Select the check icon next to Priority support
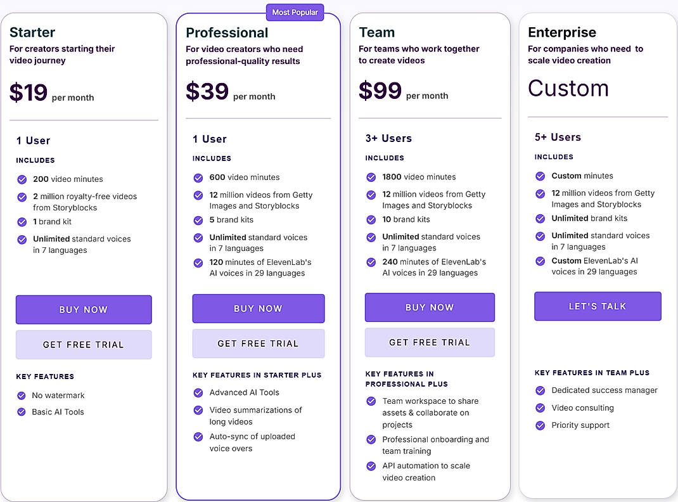The width and height of the screenshot is (678, 502). tap(540, 425)
